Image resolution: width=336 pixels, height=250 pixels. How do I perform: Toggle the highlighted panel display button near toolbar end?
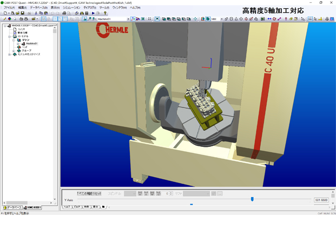(x=310, y=19)
